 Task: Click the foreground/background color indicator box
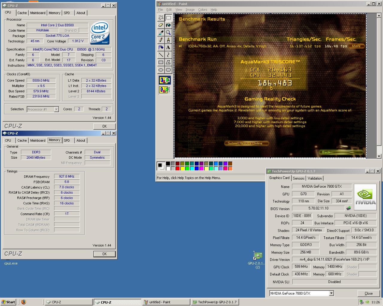pos(161,166)
